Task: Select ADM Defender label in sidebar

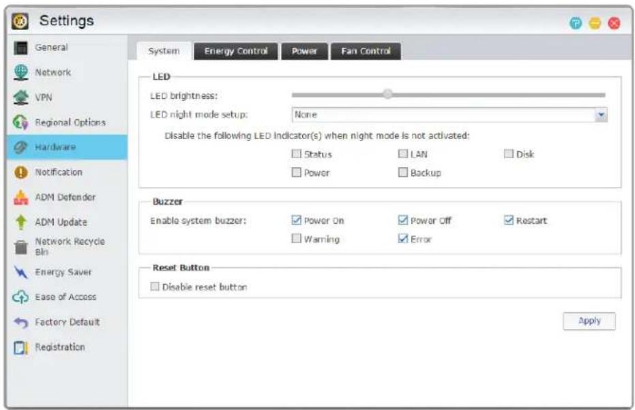Action: [x=65, y=197]
